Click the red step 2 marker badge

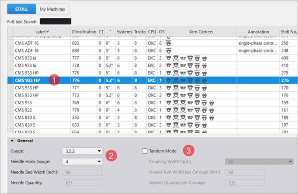pyautogui.click(x=111, y=156)
